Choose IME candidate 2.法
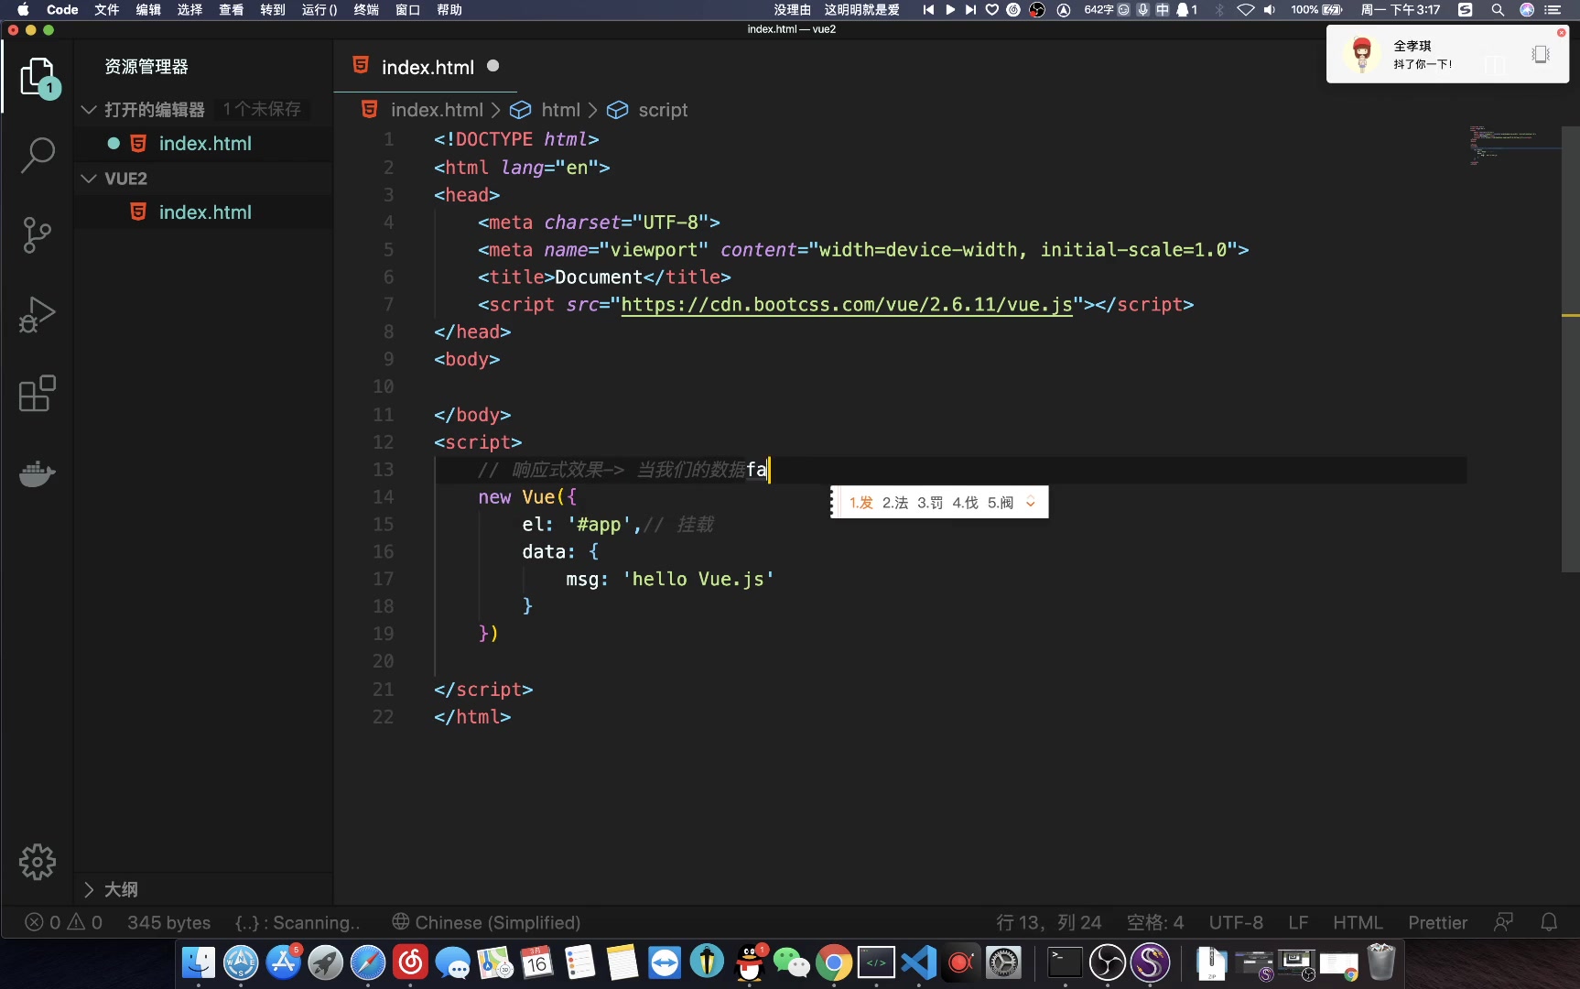The height and width of the screenshot is (989, 1580). [895, 503]
